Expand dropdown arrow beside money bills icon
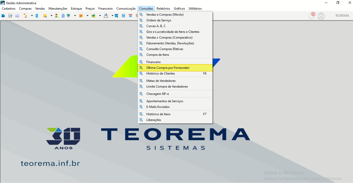The height and width of the screenshot is (183, 353). pos(100,16)
